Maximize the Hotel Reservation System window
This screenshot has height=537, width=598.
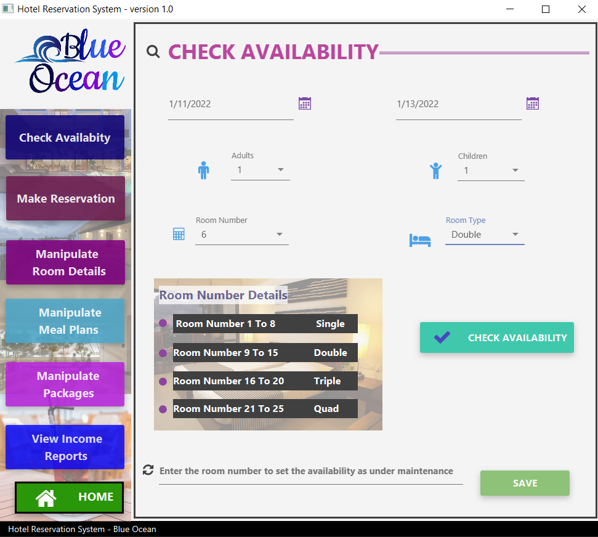pos(546,9)
